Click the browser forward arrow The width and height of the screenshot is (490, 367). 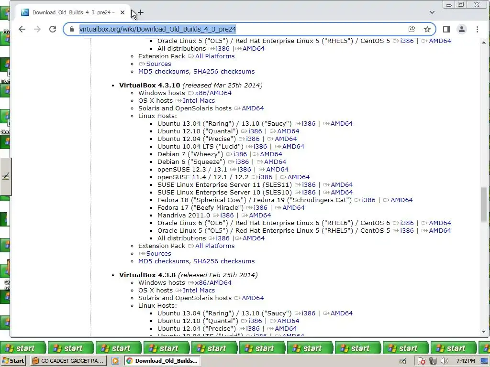coord(37,29)
